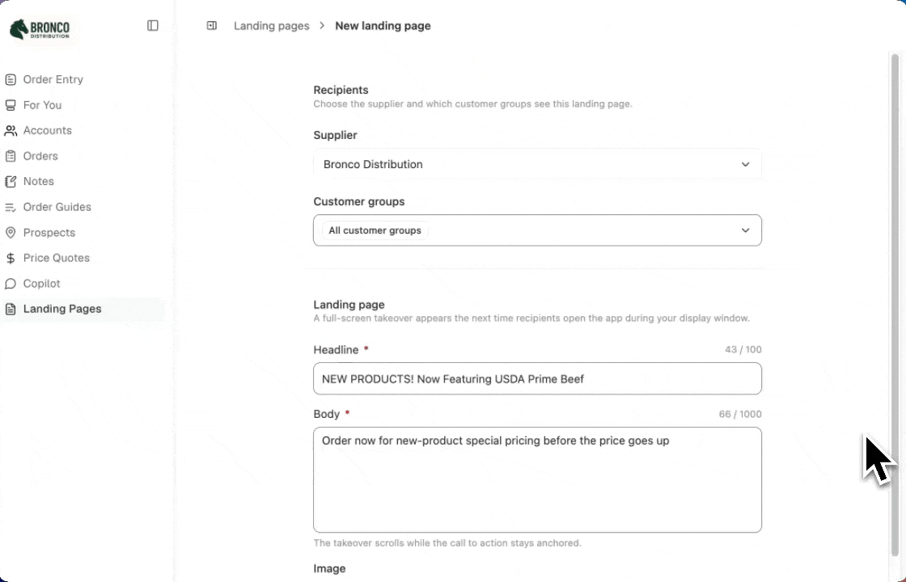Open Notes in the sidebar

click(x=38, y=181)
